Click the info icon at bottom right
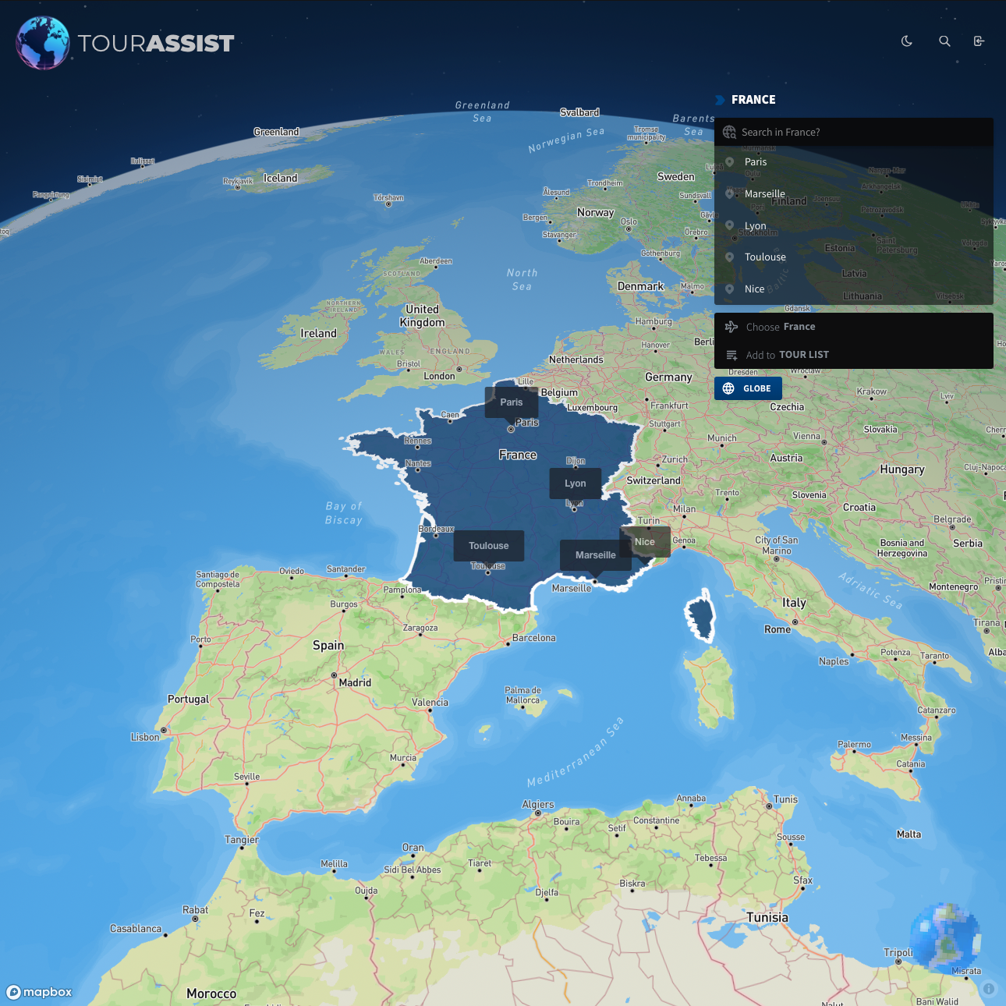This screenshot has width=1006, height=1006. coord(989,989)
